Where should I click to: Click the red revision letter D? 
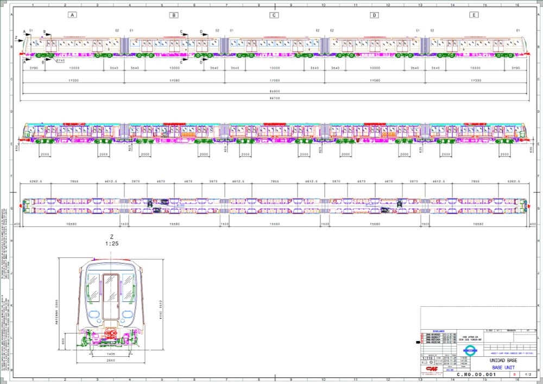click(515, 374)
